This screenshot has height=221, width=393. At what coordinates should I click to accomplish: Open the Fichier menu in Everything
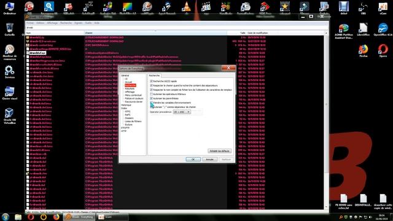point(30,23)
